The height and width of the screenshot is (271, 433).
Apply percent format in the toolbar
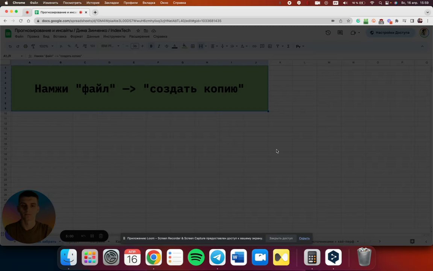(x=69, y=46)
